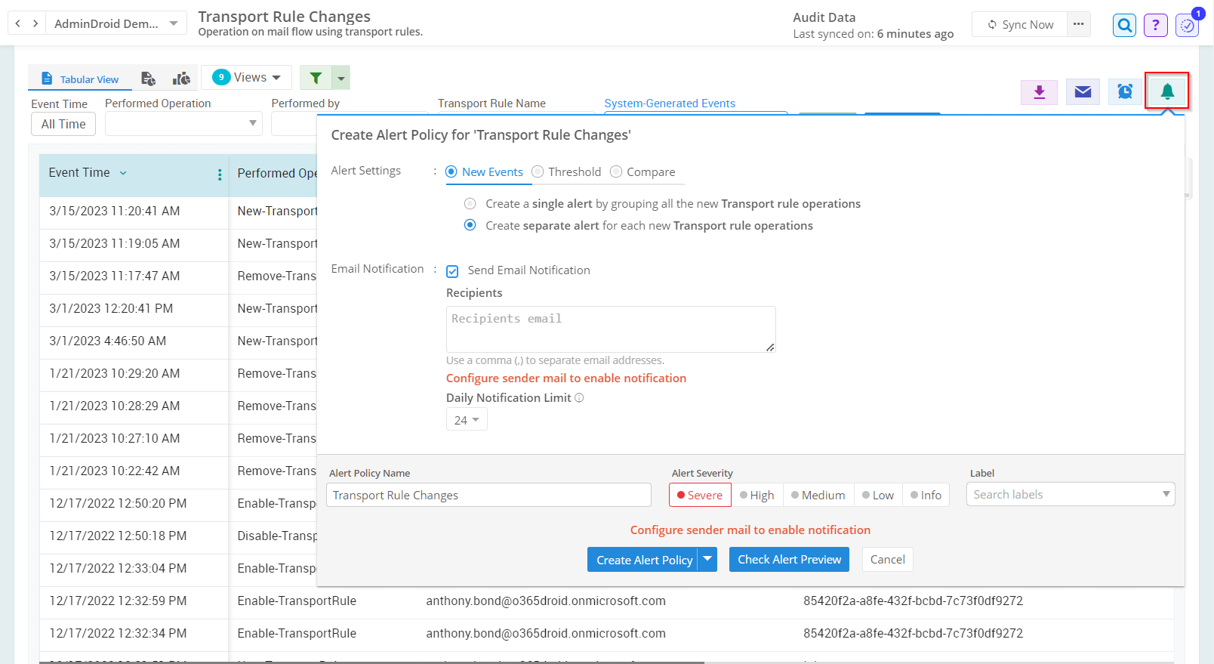Open the System-Generated Events tab
The width and height of the screenshot is (1214, 664).
[x=669, y=103]
